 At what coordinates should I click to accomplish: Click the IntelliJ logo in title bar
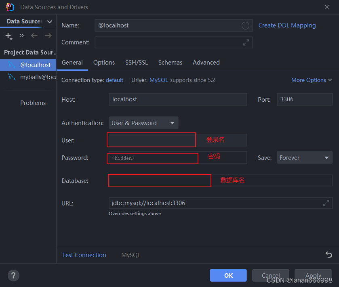10,7
